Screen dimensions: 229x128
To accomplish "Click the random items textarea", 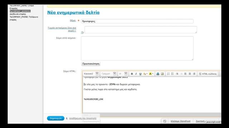I will pyautogui.click(x=141, y=30).
